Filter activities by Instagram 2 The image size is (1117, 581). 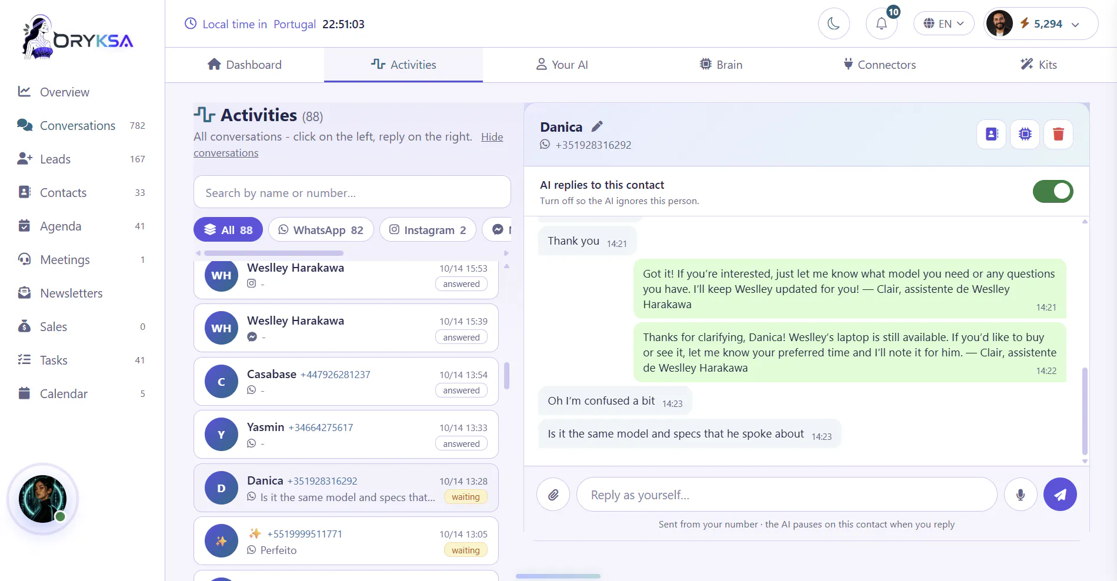click(x=428, y=230)
